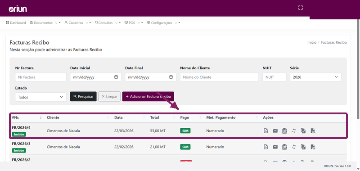
Task: Click the Pesquisar button
Action: click(83, 96)
